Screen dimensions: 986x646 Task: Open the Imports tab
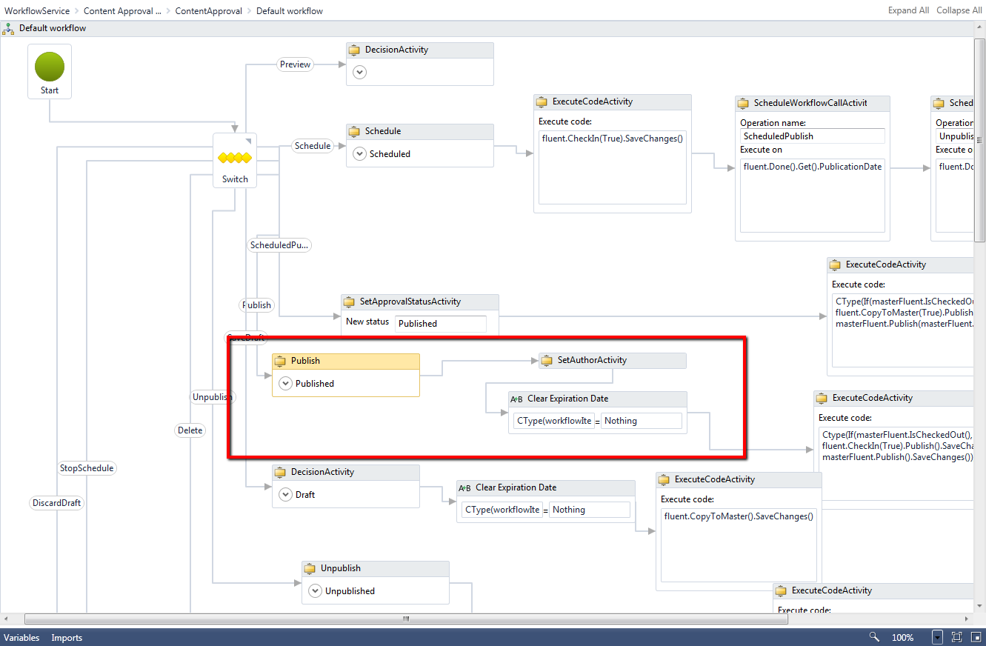(67, 638)
